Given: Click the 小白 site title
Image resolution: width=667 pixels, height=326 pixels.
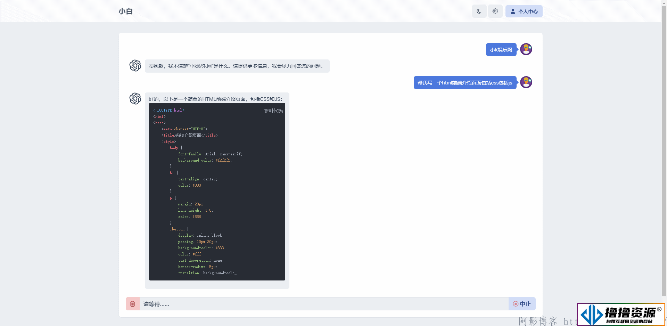Looking at the screenshot, I should [x=126, y=11].
